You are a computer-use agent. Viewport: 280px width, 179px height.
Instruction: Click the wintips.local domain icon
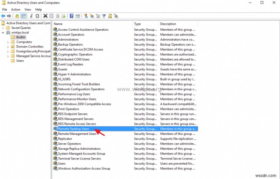click(x=8, y=32)
